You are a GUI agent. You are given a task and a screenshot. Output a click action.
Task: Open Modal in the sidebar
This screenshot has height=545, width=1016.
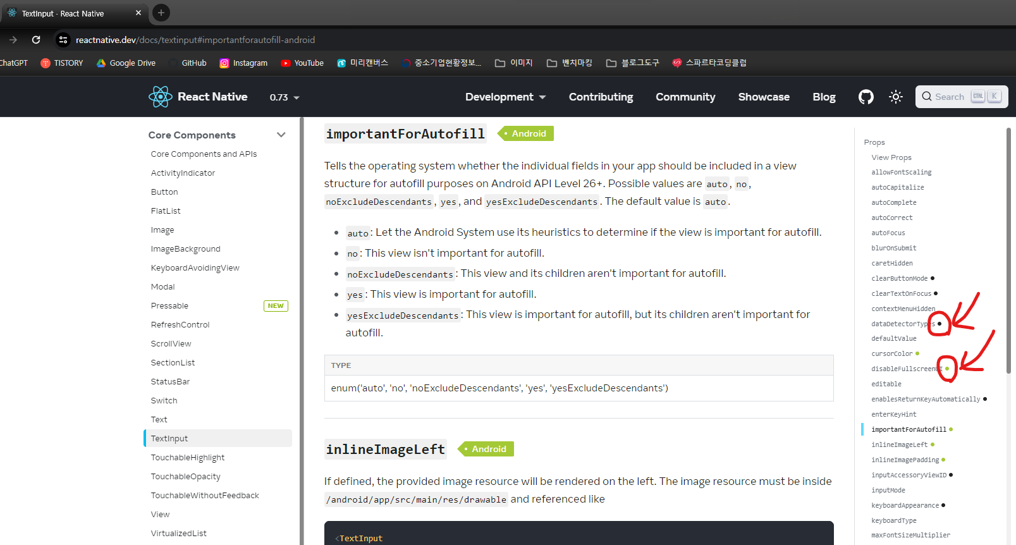(x=162, y=286)
